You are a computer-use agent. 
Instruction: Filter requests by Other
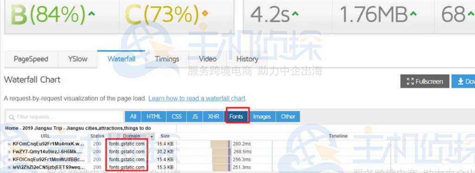point(288,116)
